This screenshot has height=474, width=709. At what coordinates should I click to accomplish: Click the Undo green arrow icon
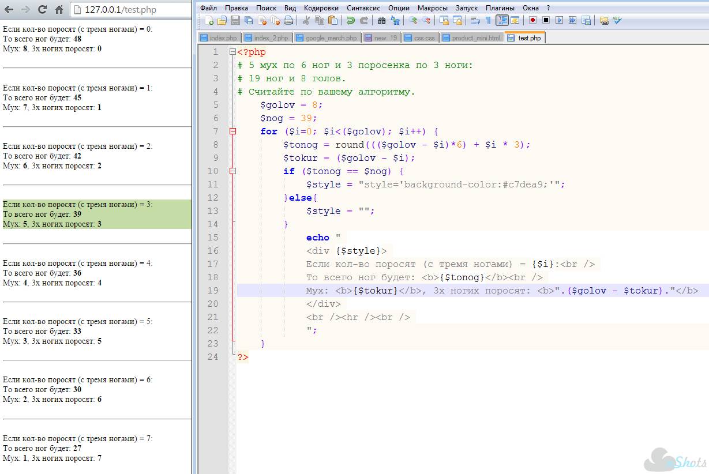coord(351,20)
